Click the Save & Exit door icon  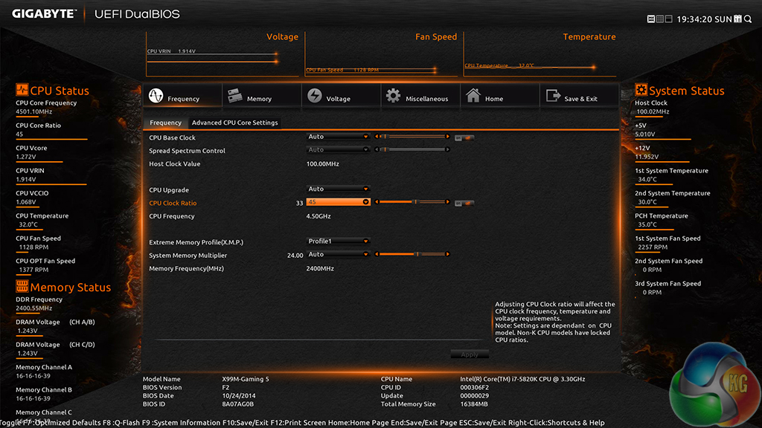[x=553, y=96]
